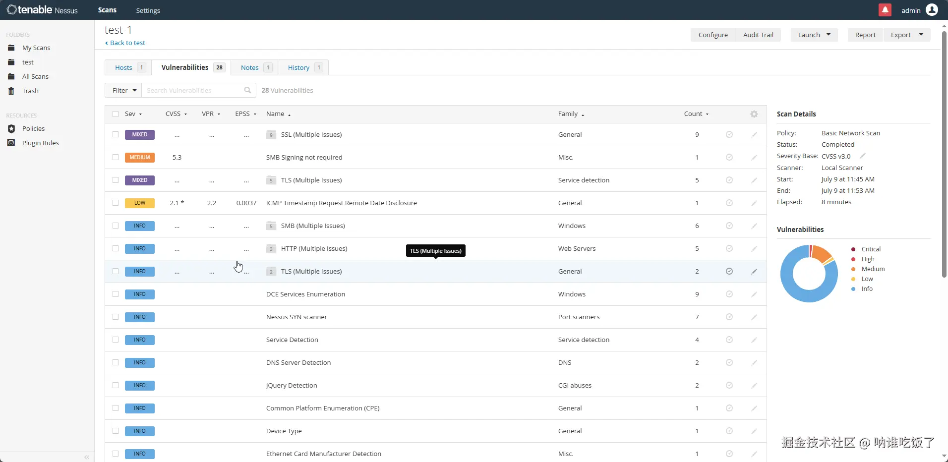The image size is (948, 462).
Task: Go to the Scans top menu
Action: coord(107,10)
